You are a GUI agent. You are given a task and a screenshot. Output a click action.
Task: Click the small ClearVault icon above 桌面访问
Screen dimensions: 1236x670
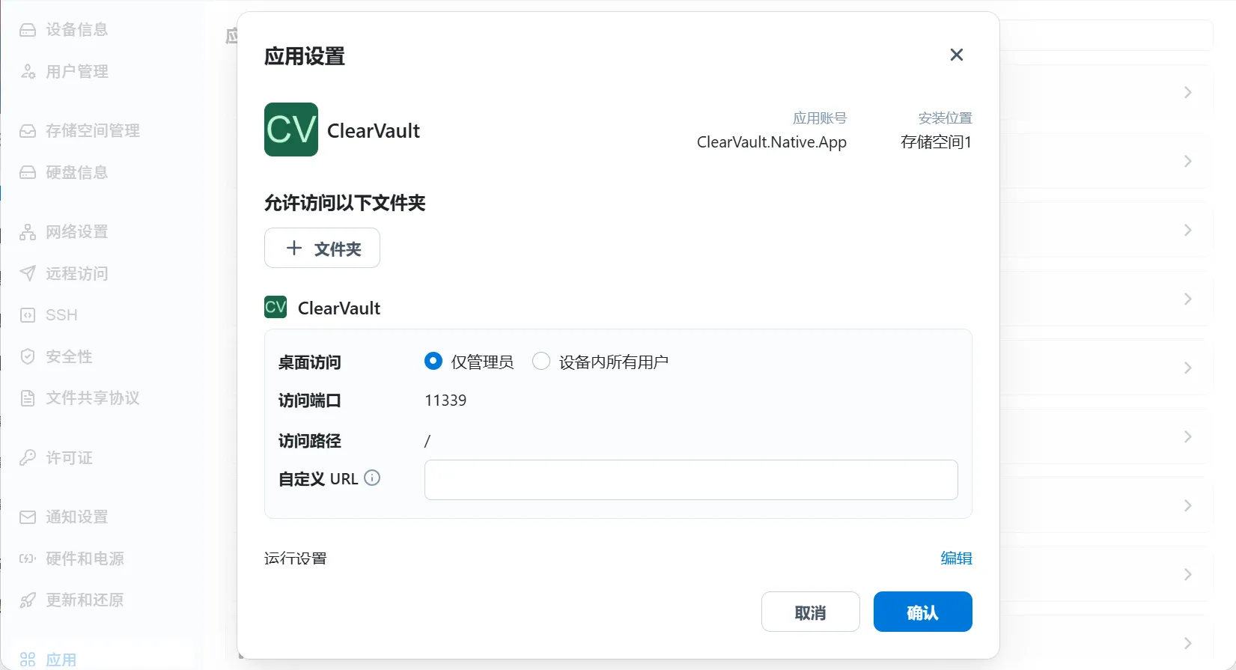pyautogui.click(x=275, y=308)
